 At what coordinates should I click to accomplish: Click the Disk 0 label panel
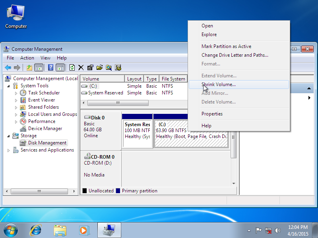tap(101, 131)
